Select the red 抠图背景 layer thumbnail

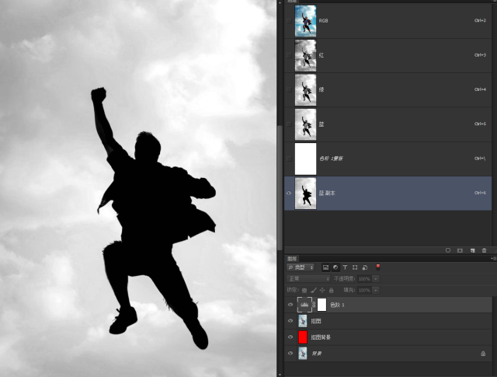(303, 337)
